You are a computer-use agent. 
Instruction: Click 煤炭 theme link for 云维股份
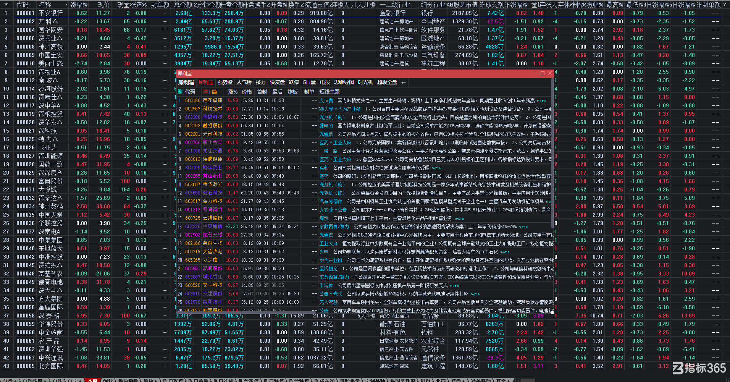tap(324, 218)
